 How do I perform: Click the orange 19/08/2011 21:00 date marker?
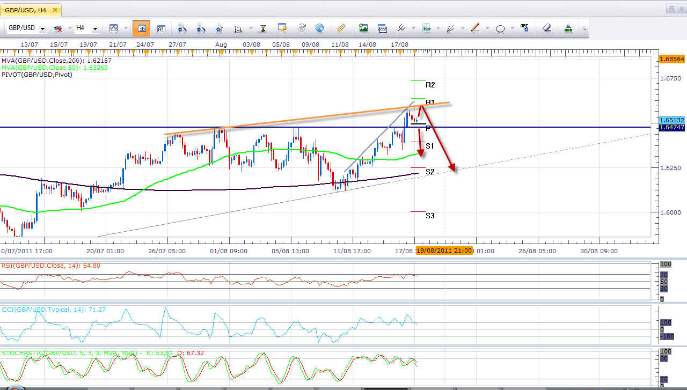click(x=444, y=251)
